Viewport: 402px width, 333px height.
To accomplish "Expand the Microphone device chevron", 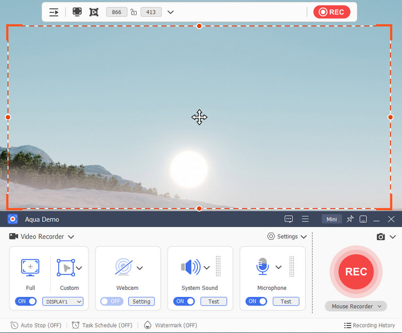I will click(279, 267).
